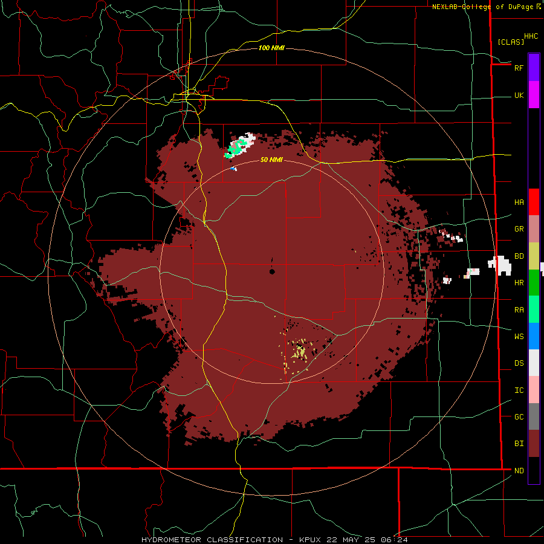Click the ND black legend swatch

(534, 470)
